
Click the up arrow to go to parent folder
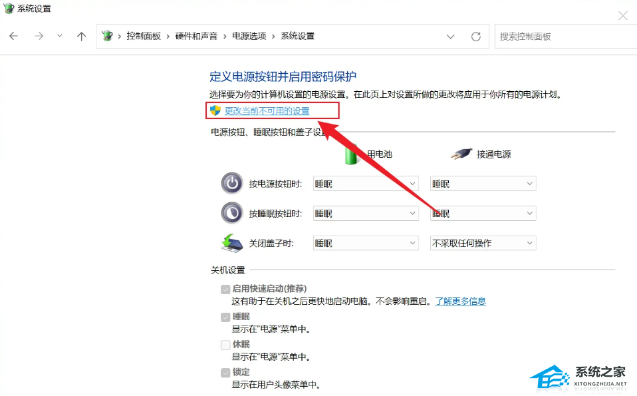pos(81,36)
